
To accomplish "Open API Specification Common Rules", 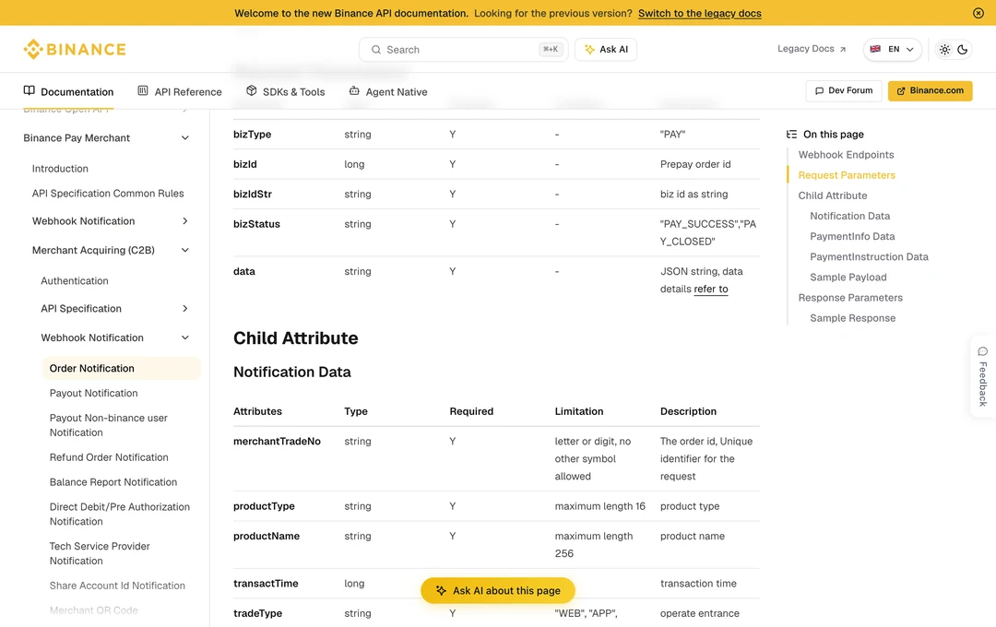I will tap(108, 193).
